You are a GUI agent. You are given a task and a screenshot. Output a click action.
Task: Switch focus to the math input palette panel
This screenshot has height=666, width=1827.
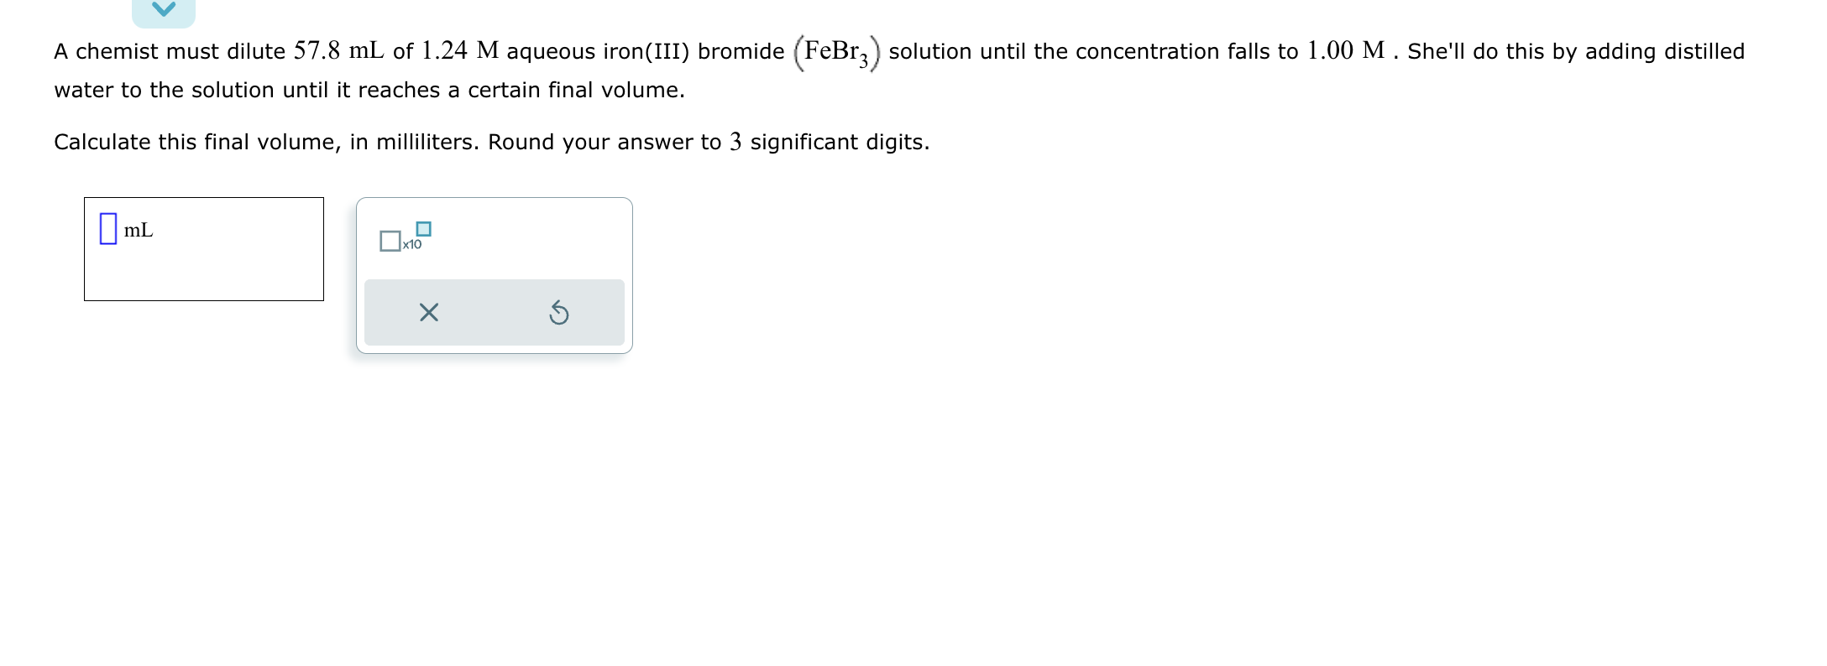494,274
